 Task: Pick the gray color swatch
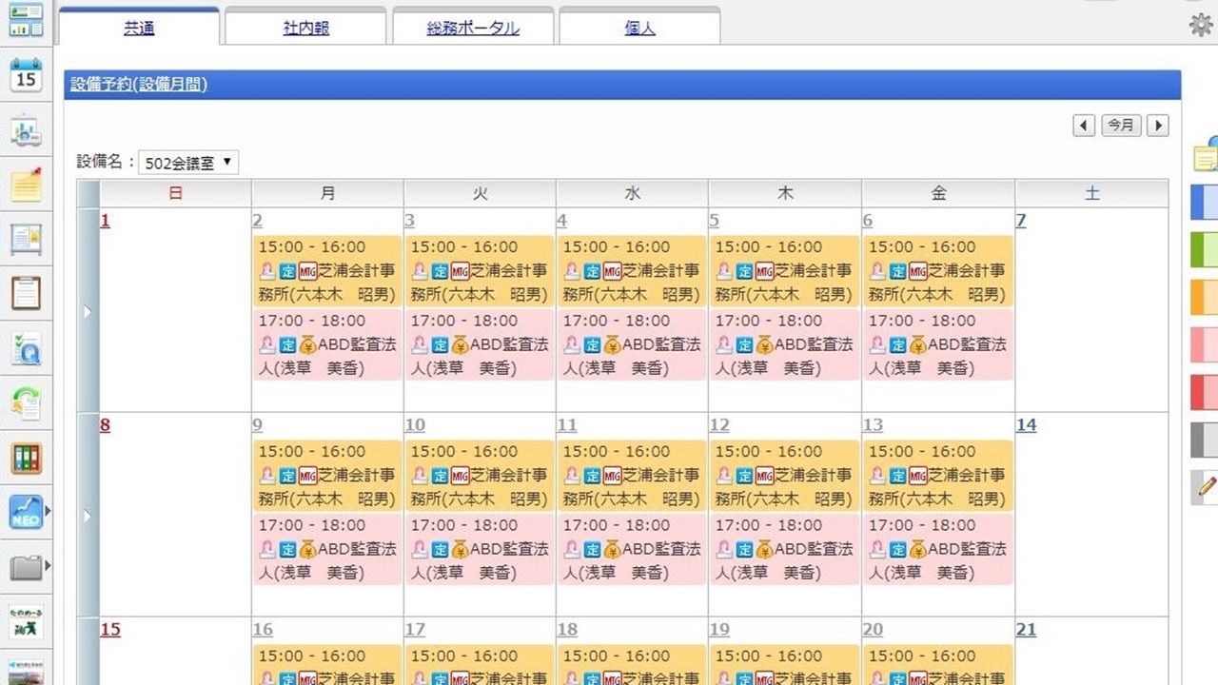click(x=1205, y=440)
